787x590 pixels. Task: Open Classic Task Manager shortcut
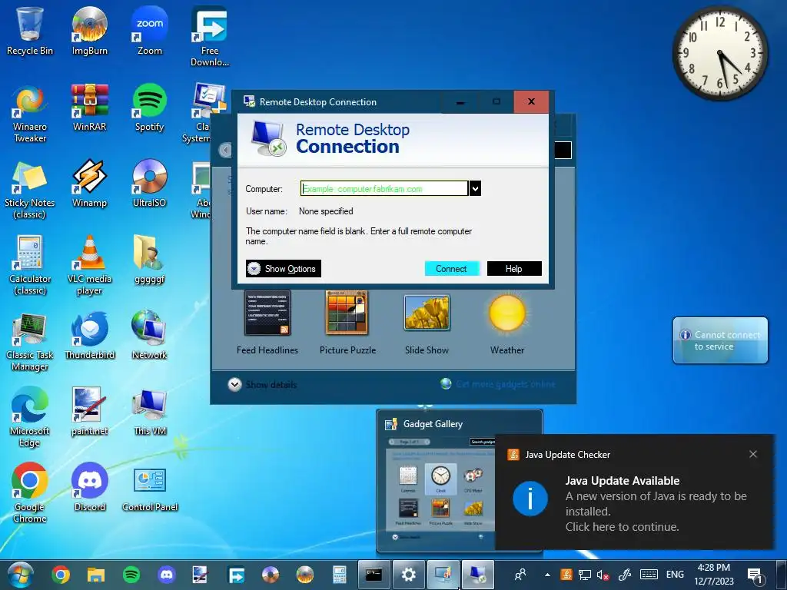tap(30, 342)
